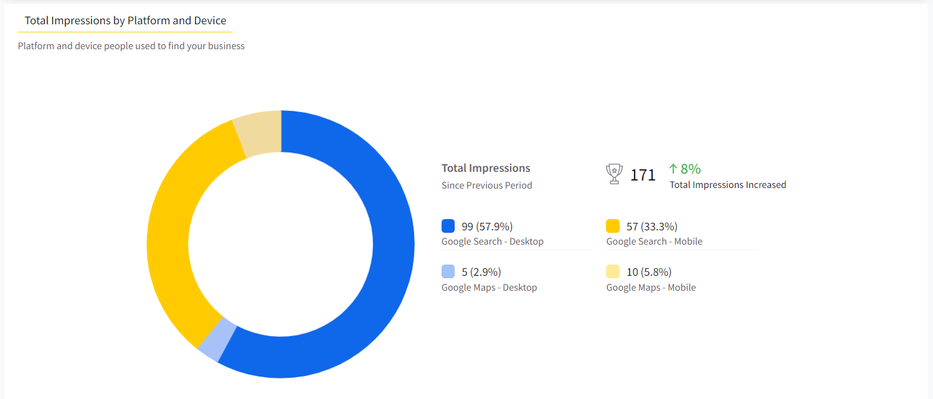Click the small light blue donut segment
The image size is (933, 399).
pyautogui.click(x=217, y=340)
